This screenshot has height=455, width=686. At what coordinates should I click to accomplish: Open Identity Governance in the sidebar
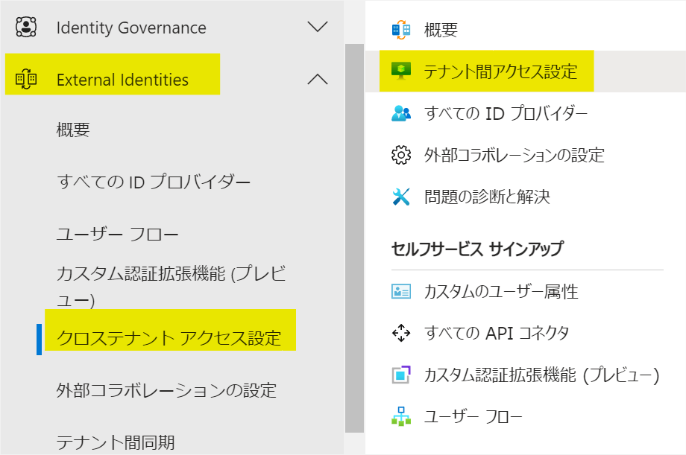coord(131,28)
